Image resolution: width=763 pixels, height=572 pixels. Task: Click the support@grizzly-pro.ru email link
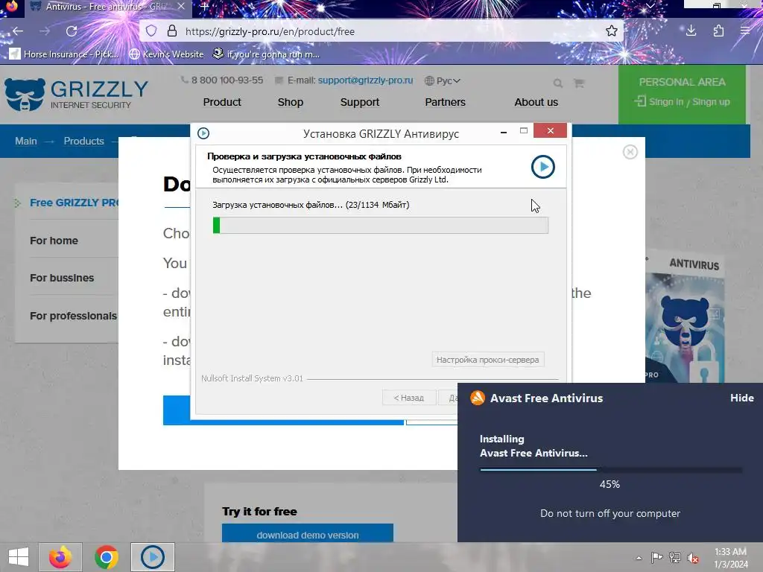click(x=365, y=80)
